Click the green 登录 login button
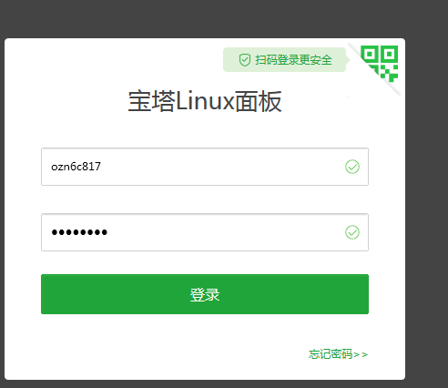The height and width of the screenshot is (388, 448). (x=205, y=294)
